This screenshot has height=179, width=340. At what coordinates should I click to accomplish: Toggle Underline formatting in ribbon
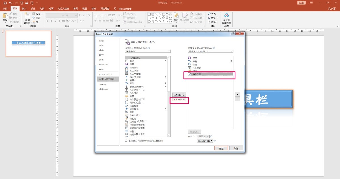[x=55, y=21]
